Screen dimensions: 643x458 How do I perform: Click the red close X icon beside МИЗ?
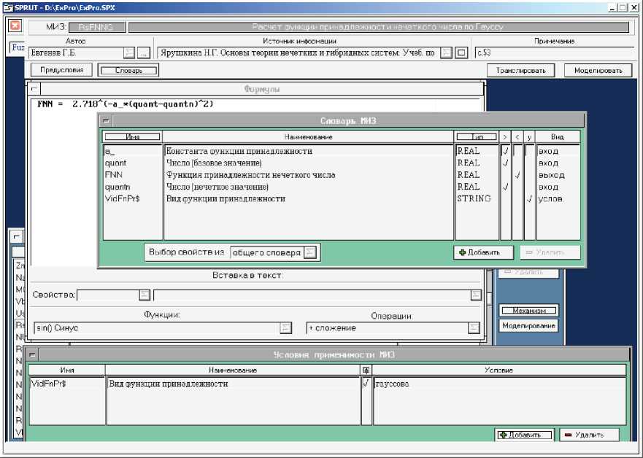click(x=15, y=26)
